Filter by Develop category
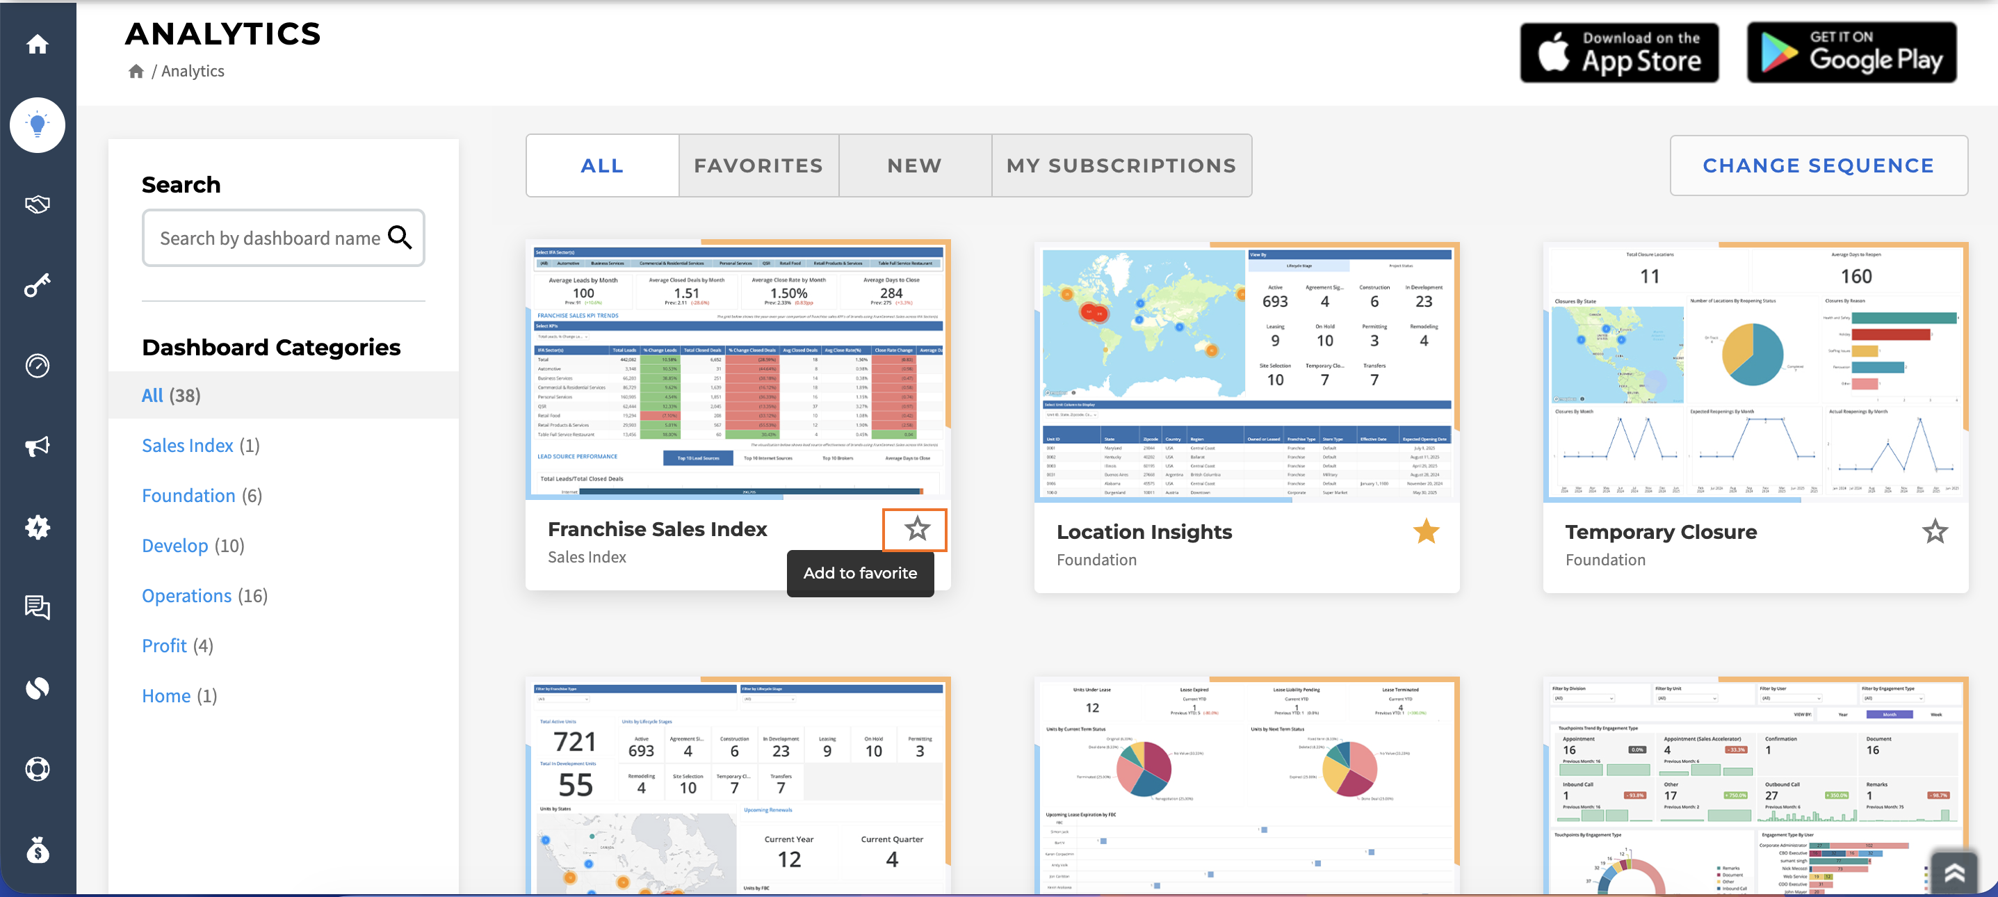1998x897 pixels. [193, 545]
